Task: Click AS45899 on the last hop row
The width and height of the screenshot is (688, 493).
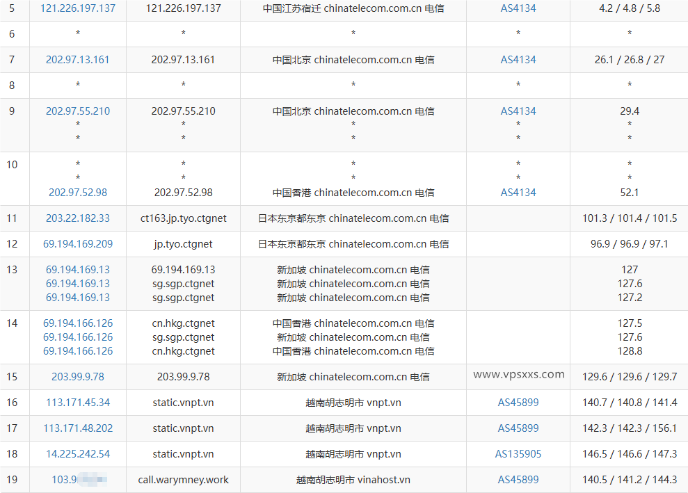Action: pos(518,480)
